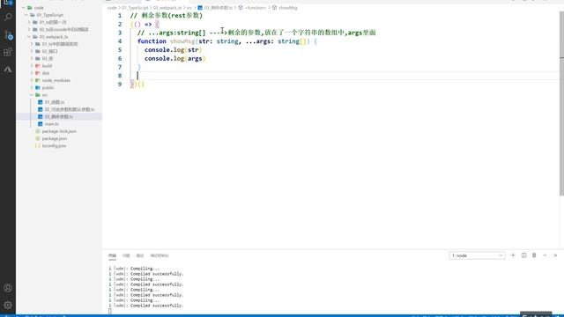Switch to the 输出 panel tab

(140, 255)
